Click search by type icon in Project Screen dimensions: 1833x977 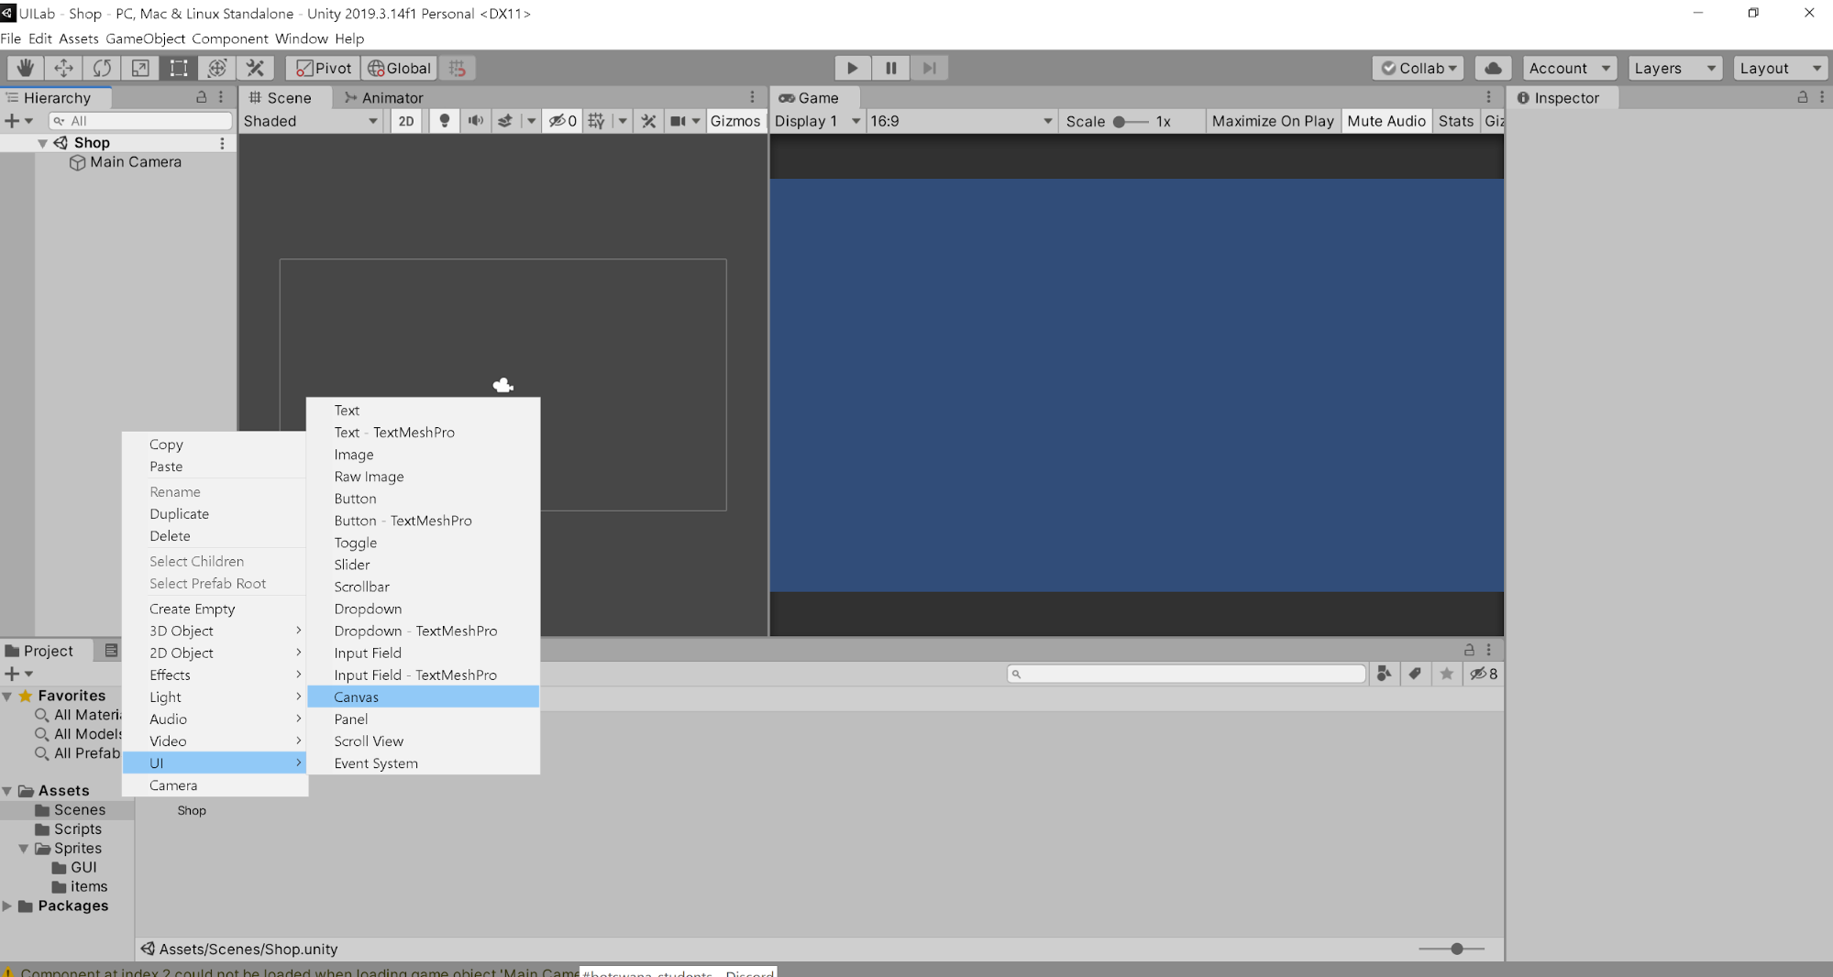pyautogui.click(x=1384, y=674)
